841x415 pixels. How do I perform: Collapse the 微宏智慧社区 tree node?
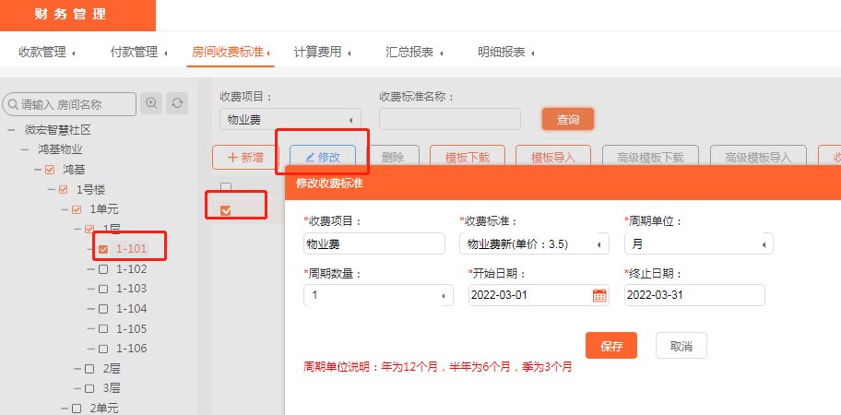click(11, 130)
